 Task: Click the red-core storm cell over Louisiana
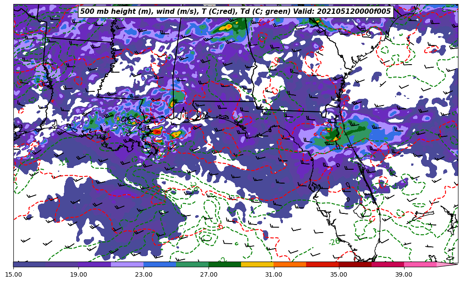[x=156, y=131]
